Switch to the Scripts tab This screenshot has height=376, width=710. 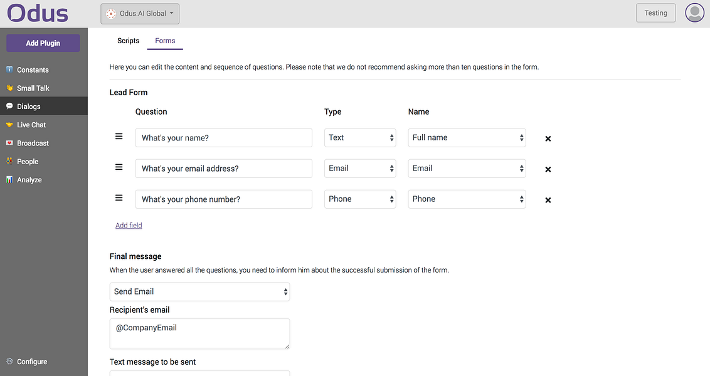coord(128,41)
